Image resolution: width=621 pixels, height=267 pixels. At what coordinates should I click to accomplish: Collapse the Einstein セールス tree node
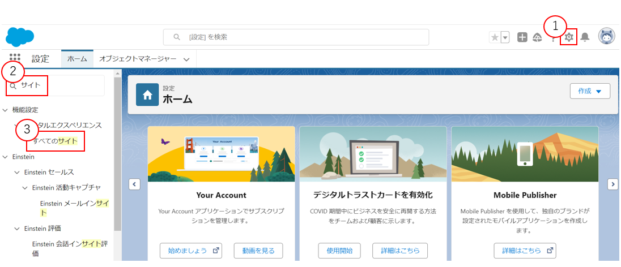coord(16,172)
